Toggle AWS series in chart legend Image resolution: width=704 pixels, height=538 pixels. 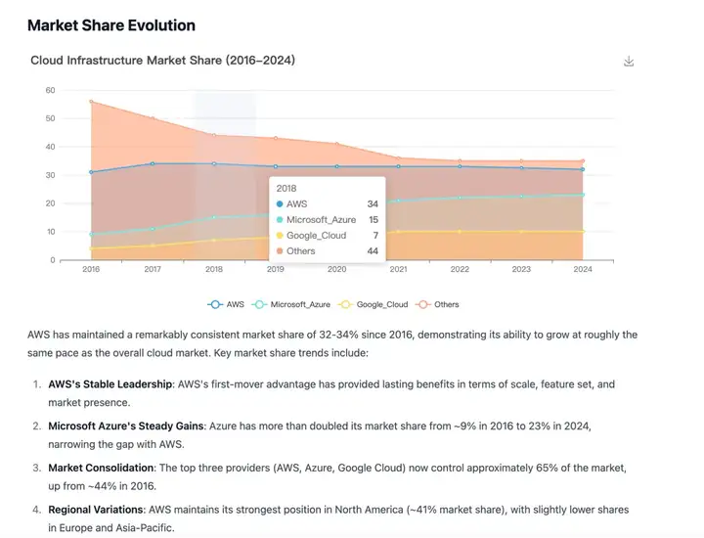[226, 304]
